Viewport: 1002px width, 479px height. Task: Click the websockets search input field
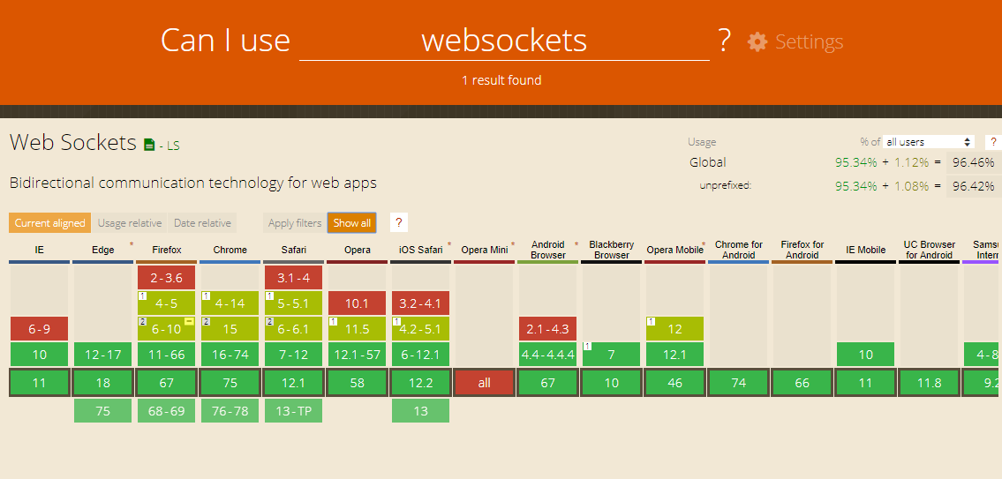504,41
